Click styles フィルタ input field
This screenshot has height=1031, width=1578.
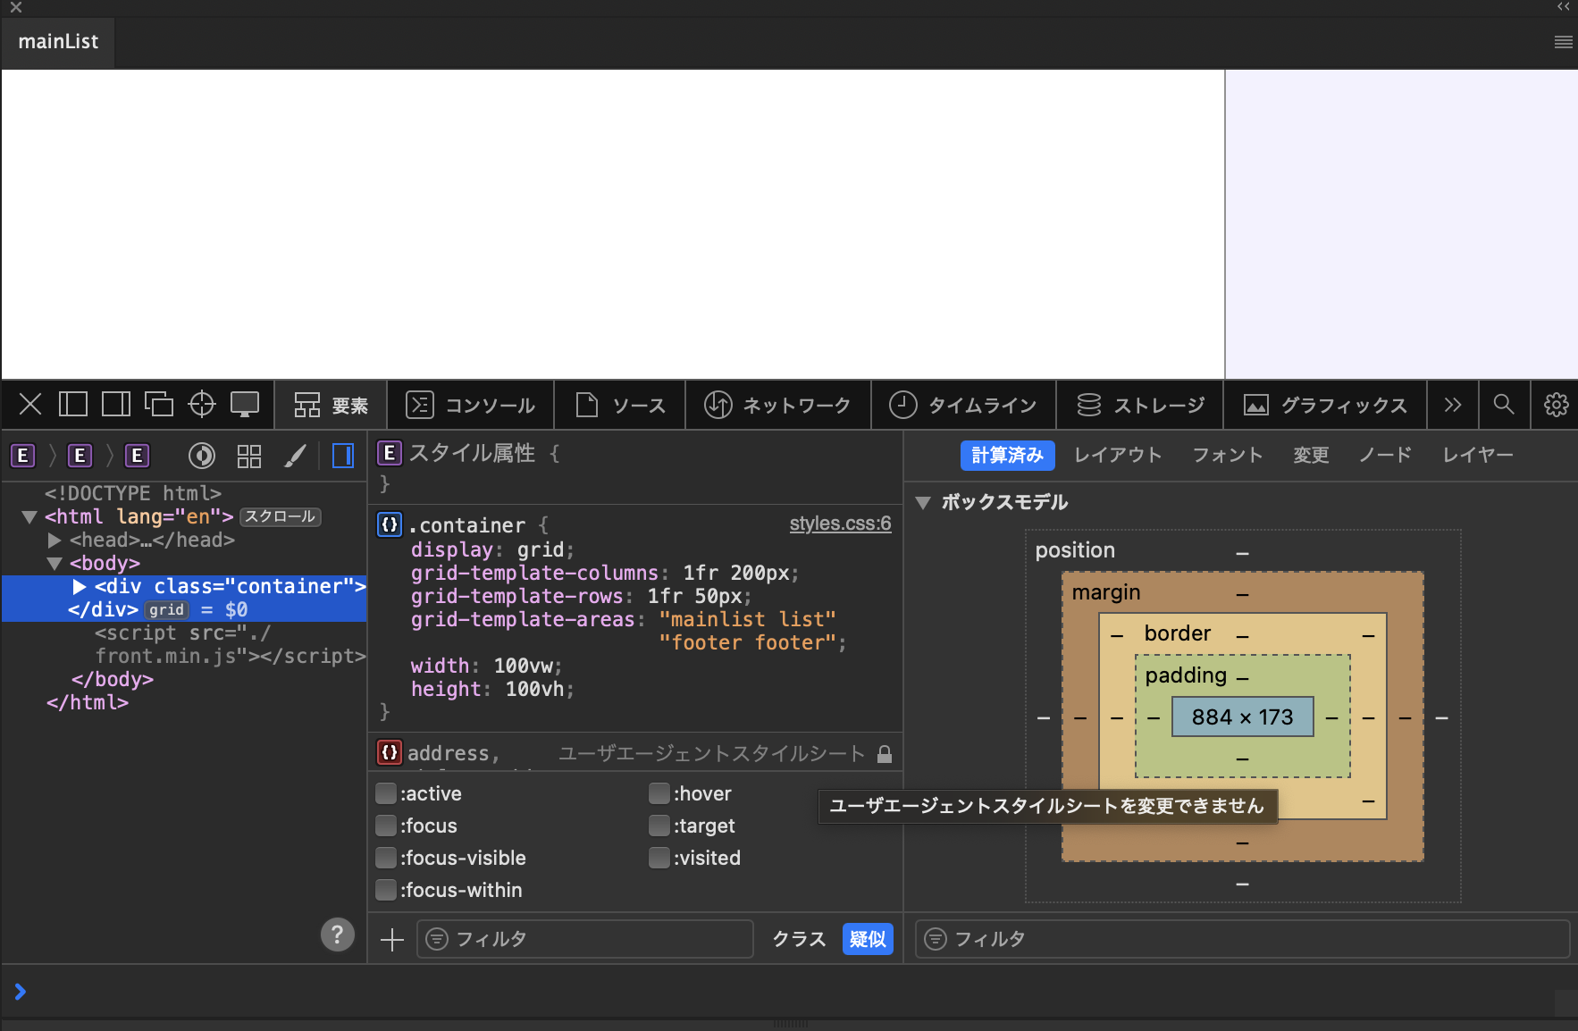585,939
